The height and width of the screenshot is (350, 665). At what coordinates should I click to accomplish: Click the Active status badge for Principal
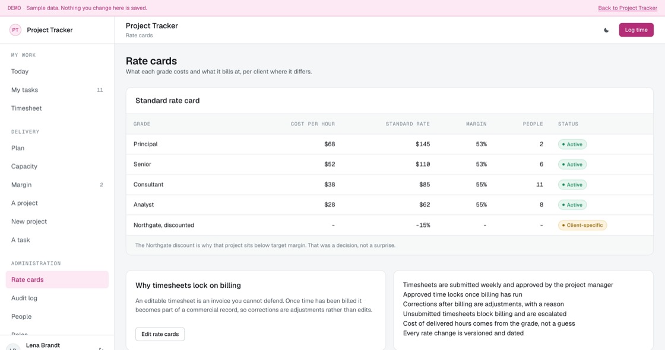(x=572, y=145)
